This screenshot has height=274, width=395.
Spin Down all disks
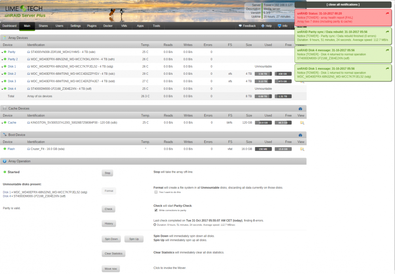click(111, 239)
